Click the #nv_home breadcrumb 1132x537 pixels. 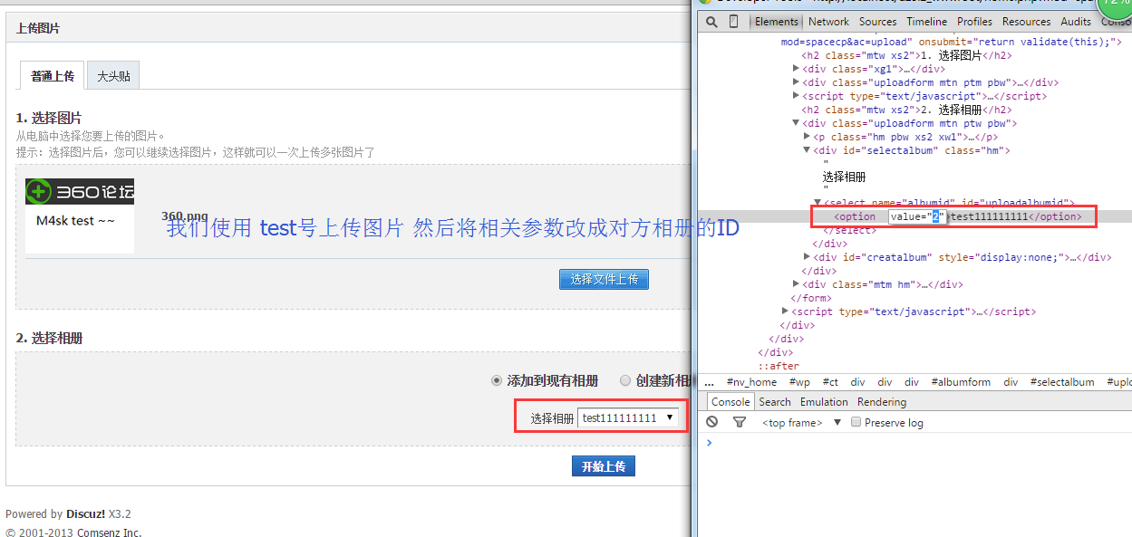click(x=750, y=382)
